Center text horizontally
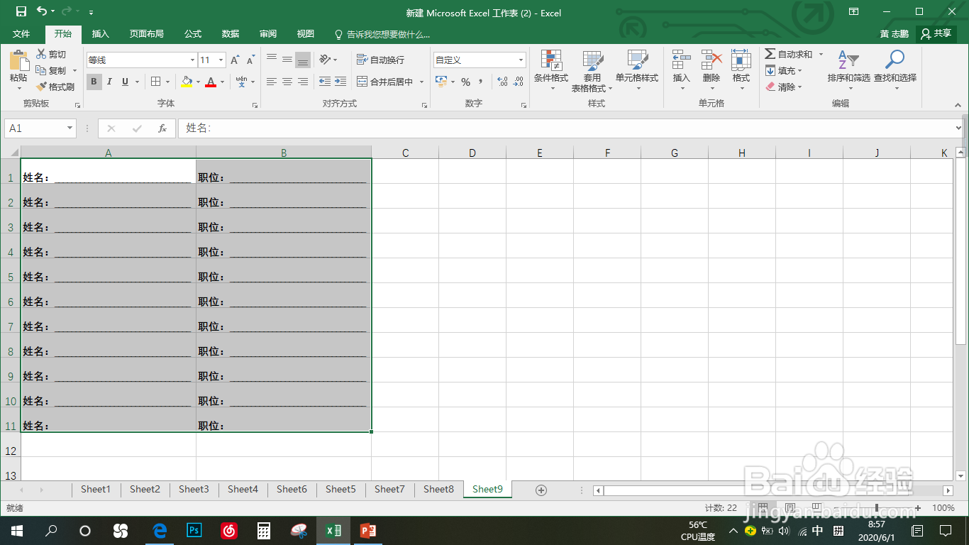Image resolution: width=969 pixels, height=545 pixels. 287,82
